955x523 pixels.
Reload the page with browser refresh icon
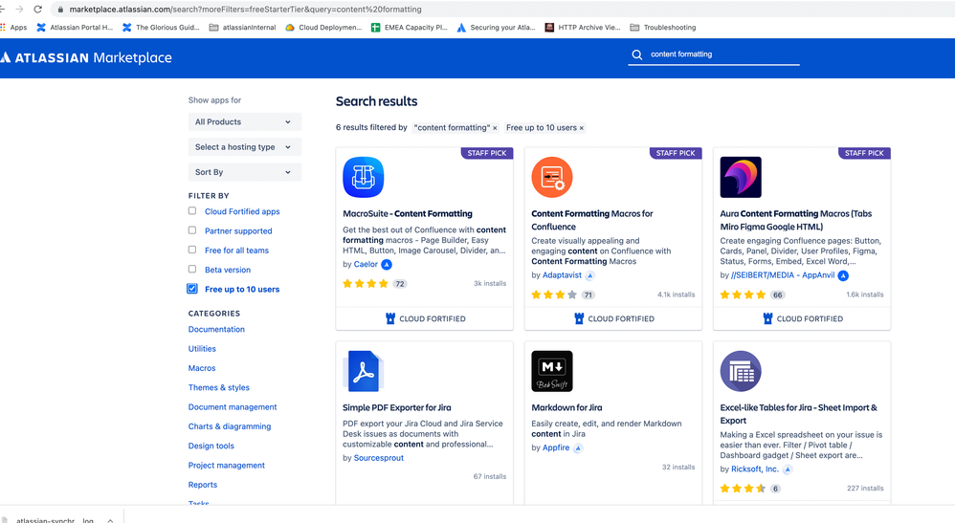tap(37, 10)
